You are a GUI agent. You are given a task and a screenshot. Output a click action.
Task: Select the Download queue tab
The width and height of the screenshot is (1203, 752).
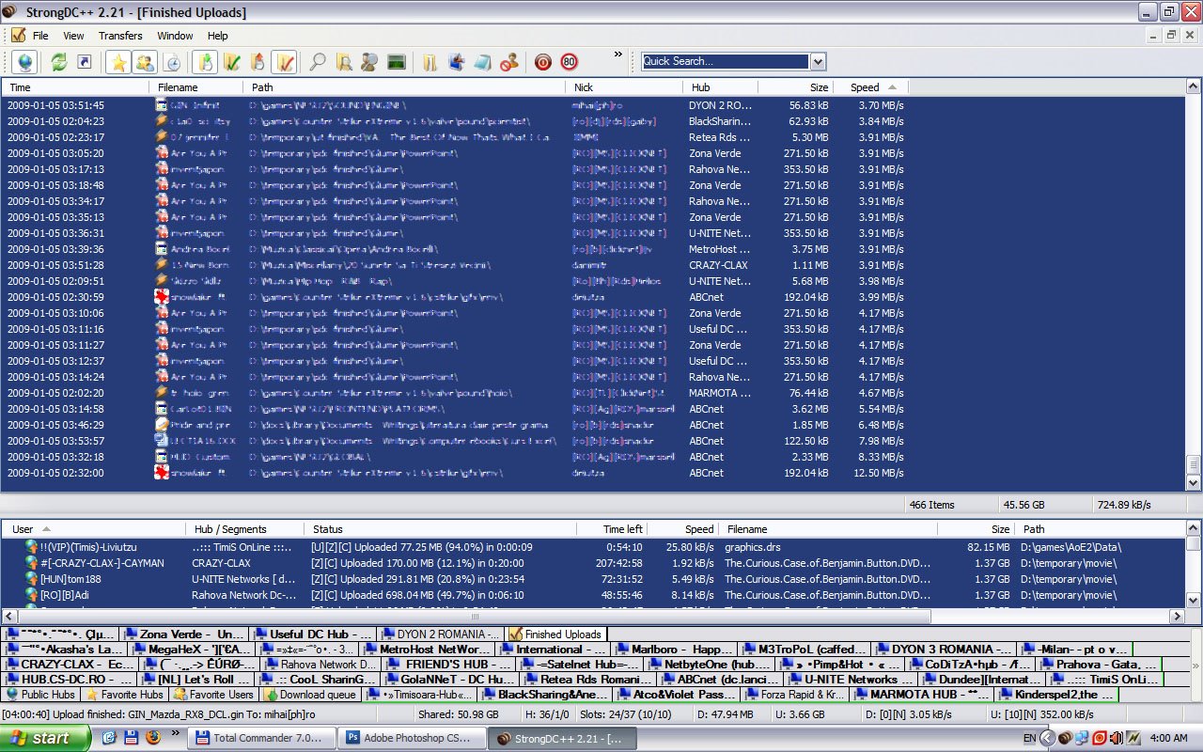[x=310, y=695]
